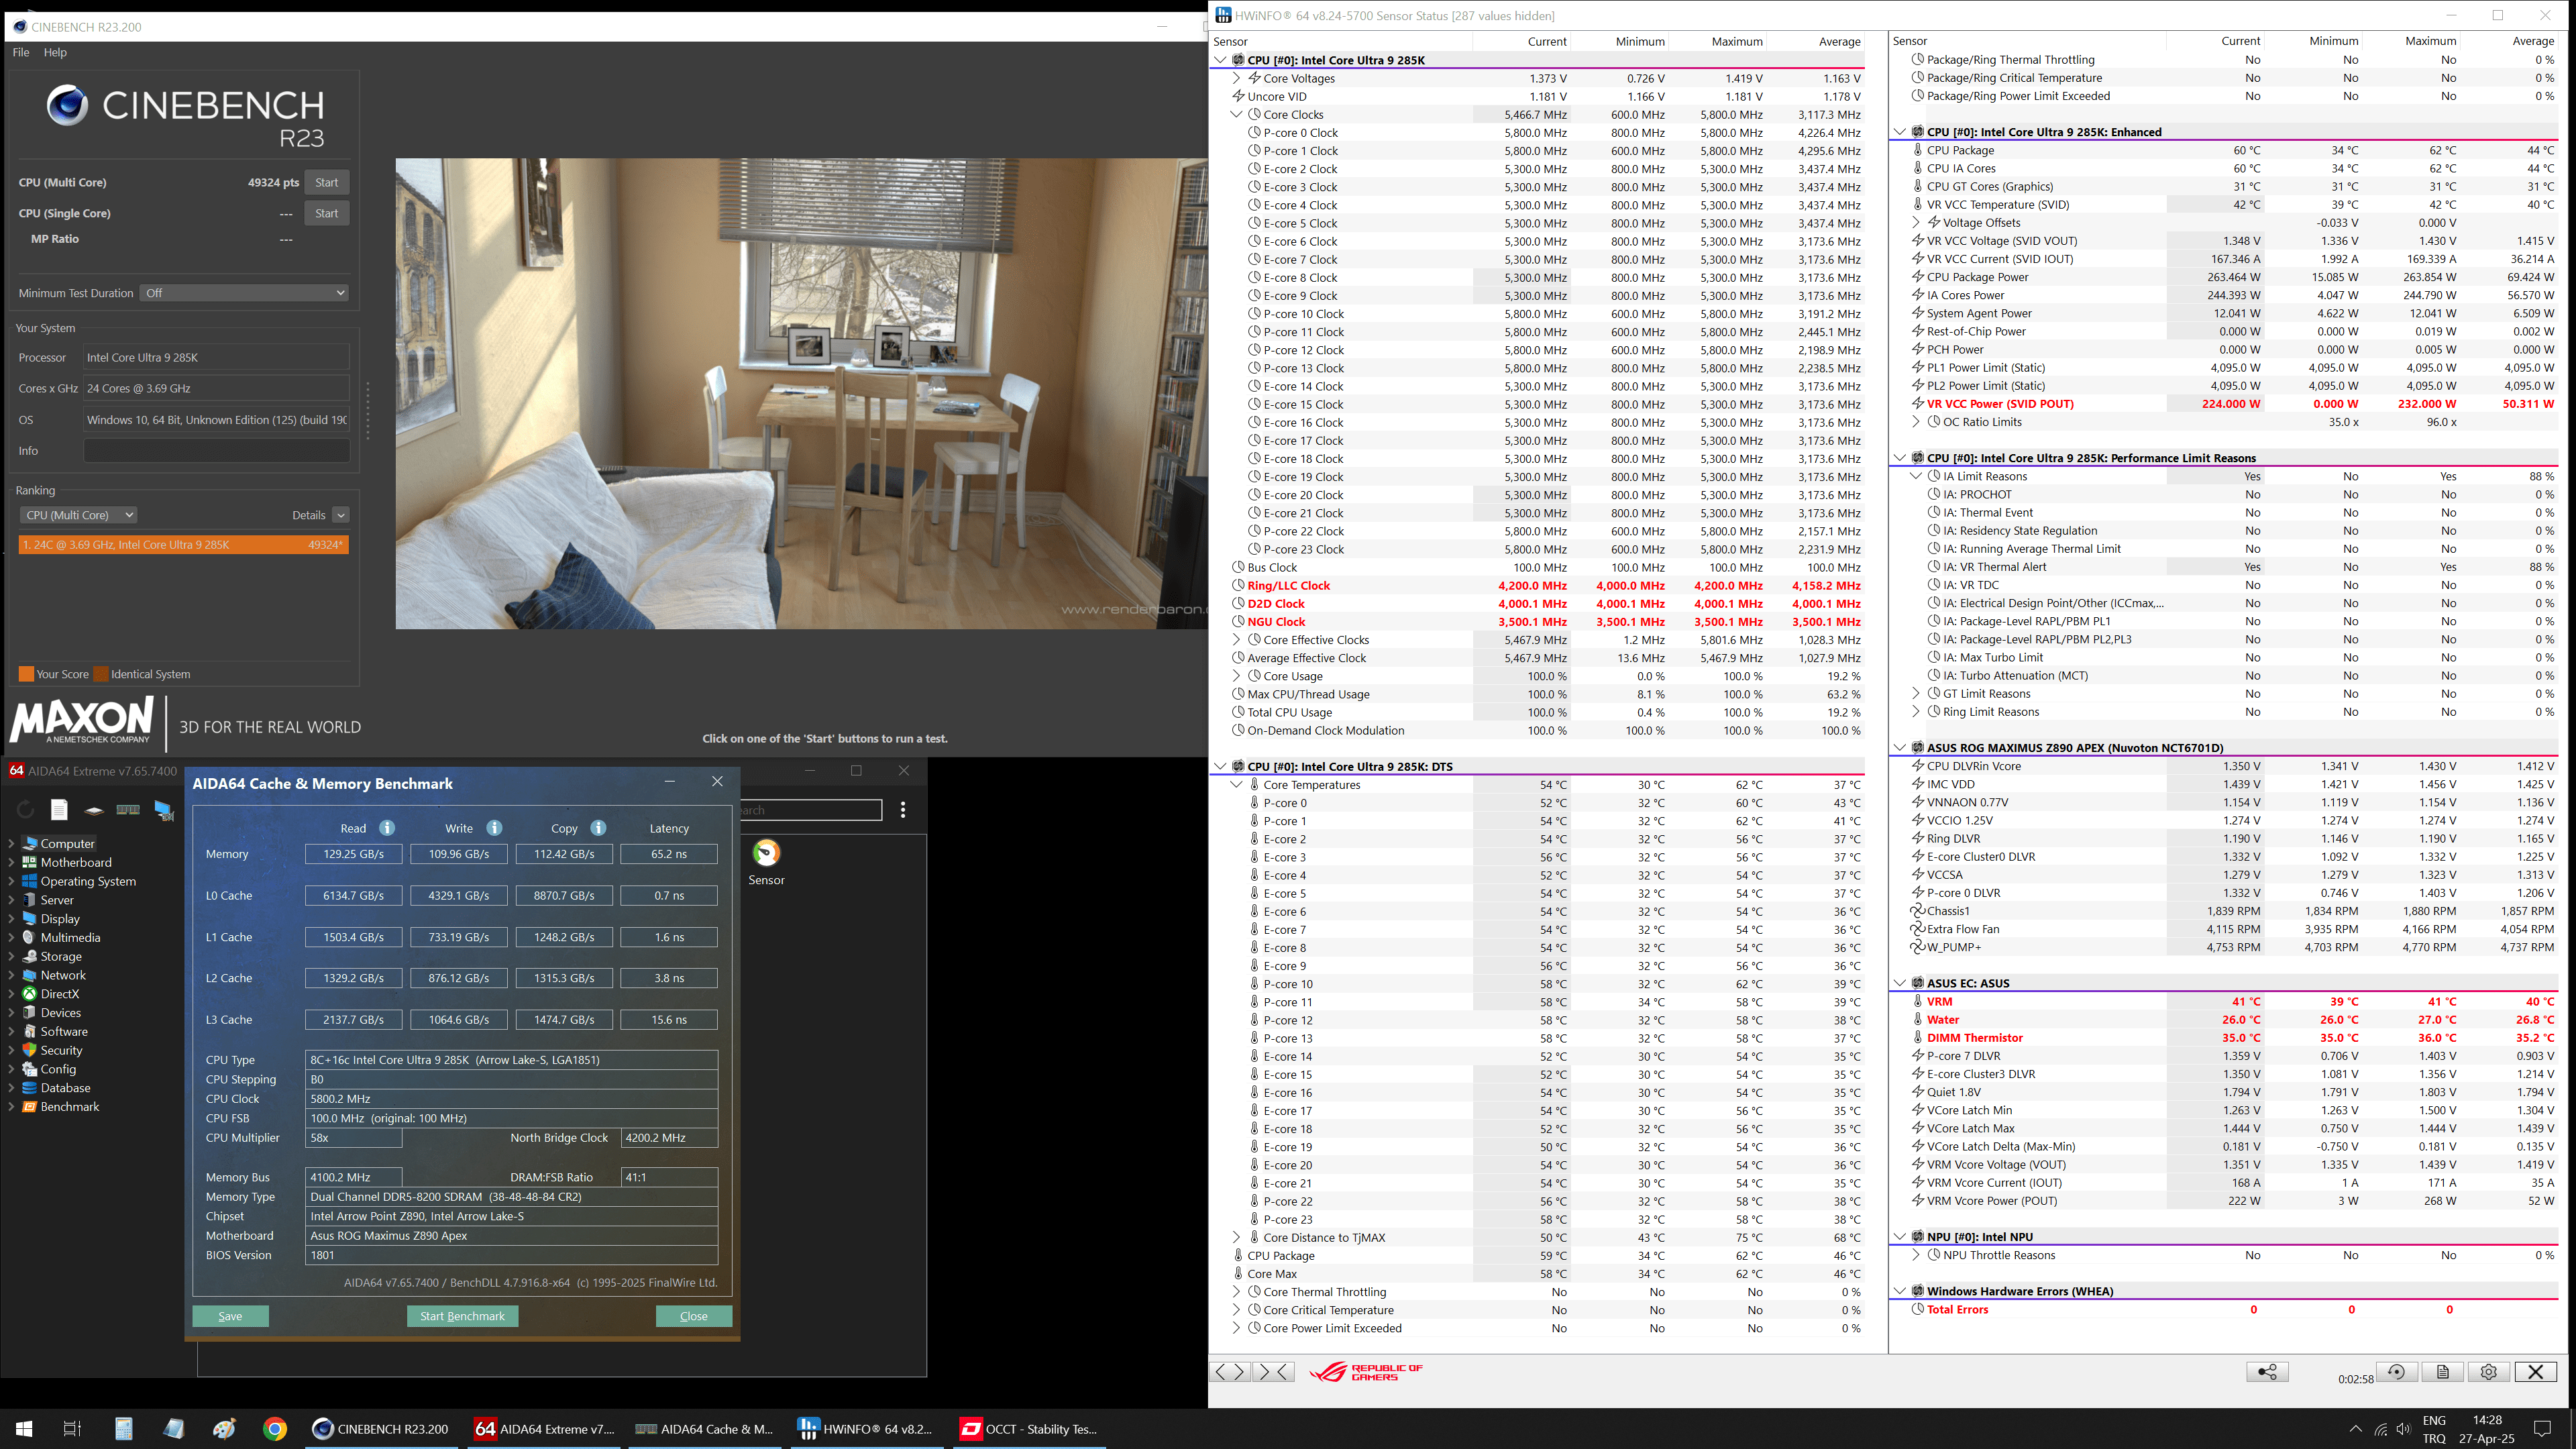
Task: Click the AIDA64 refresh toolbar icon
Action: (x=26, y=809)
